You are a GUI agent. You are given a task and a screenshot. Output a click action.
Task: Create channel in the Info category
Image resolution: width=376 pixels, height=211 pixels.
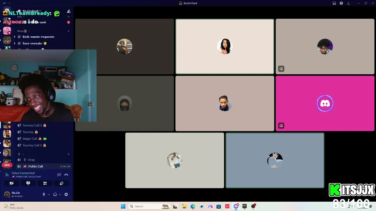point(68,17)
